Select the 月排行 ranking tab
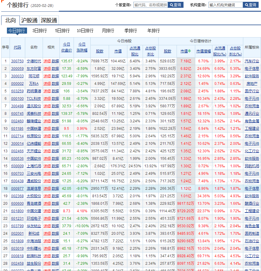Screen dimensions: 261x271 (108, 31)
